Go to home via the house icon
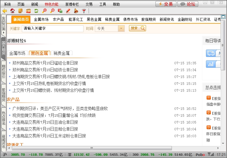227x158 pixels. point(13,11)
